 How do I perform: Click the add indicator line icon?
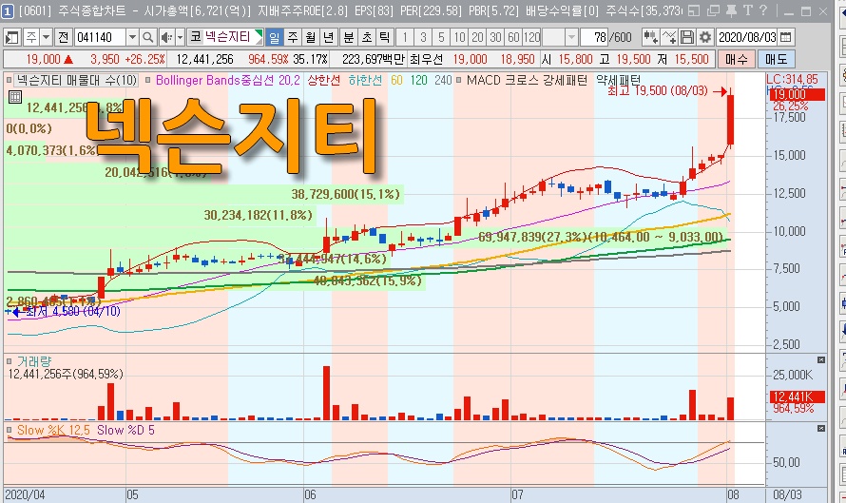669,37
